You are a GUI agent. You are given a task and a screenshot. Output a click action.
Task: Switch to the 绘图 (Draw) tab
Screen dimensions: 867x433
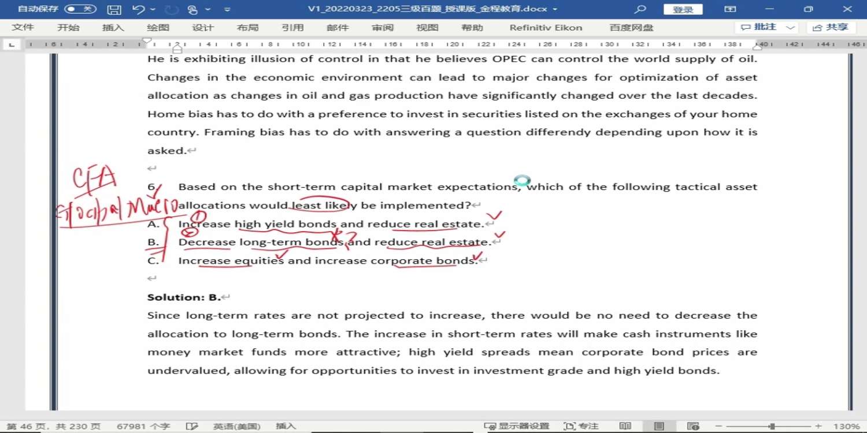click(158, 28)
